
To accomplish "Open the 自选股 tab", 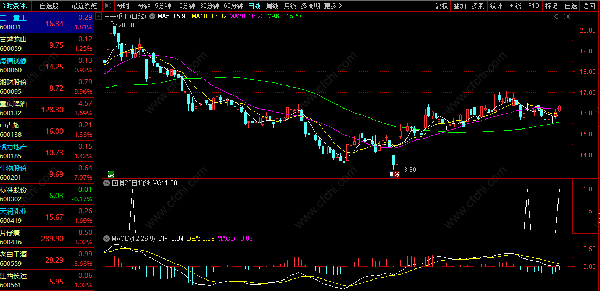I will [x=49, y=6].
